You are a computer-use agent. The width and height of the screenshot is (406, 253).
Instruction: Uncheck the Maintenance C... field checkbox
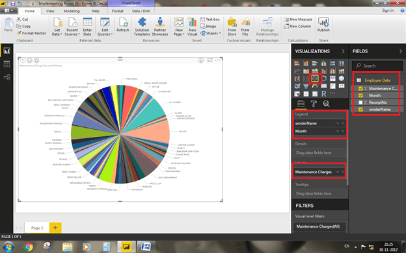click(360, 88)
